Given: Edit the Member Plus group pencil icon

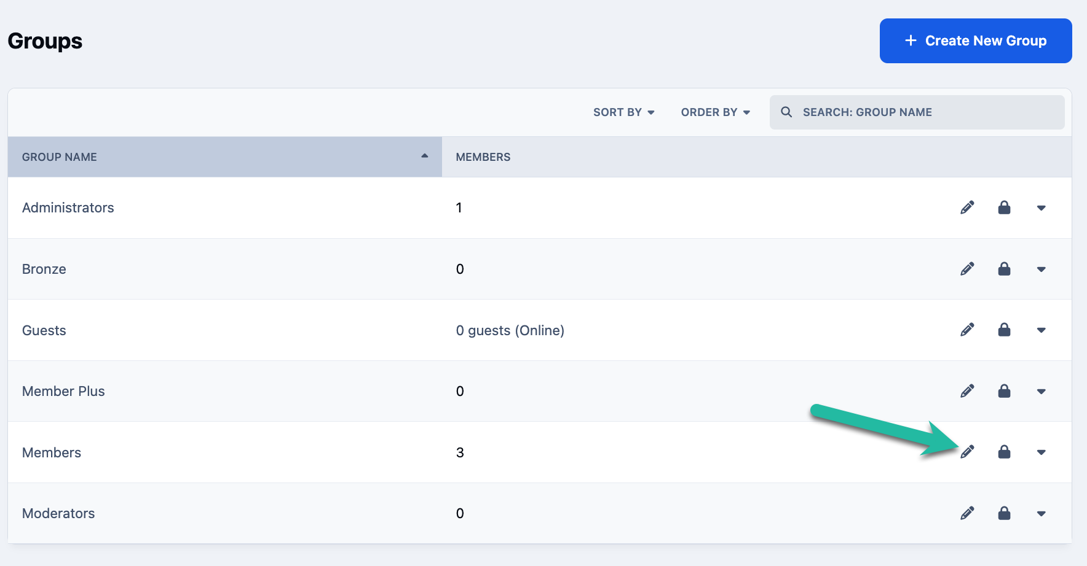Looking at the screenshot, I should [x=967, y=391].
